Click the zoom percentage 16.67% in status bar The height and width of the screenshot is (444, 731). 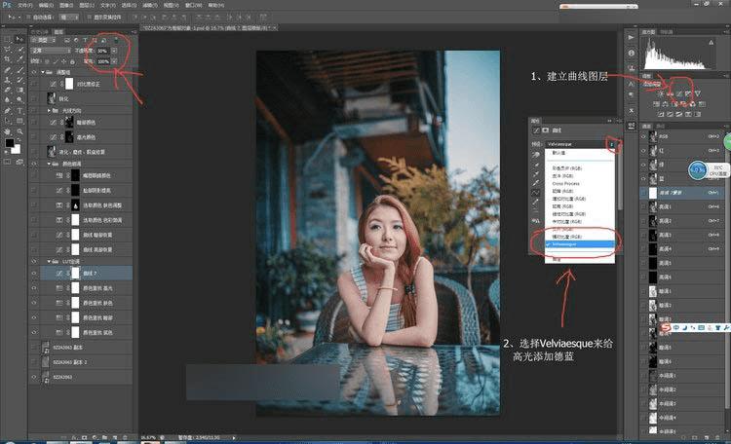point(148,437)
